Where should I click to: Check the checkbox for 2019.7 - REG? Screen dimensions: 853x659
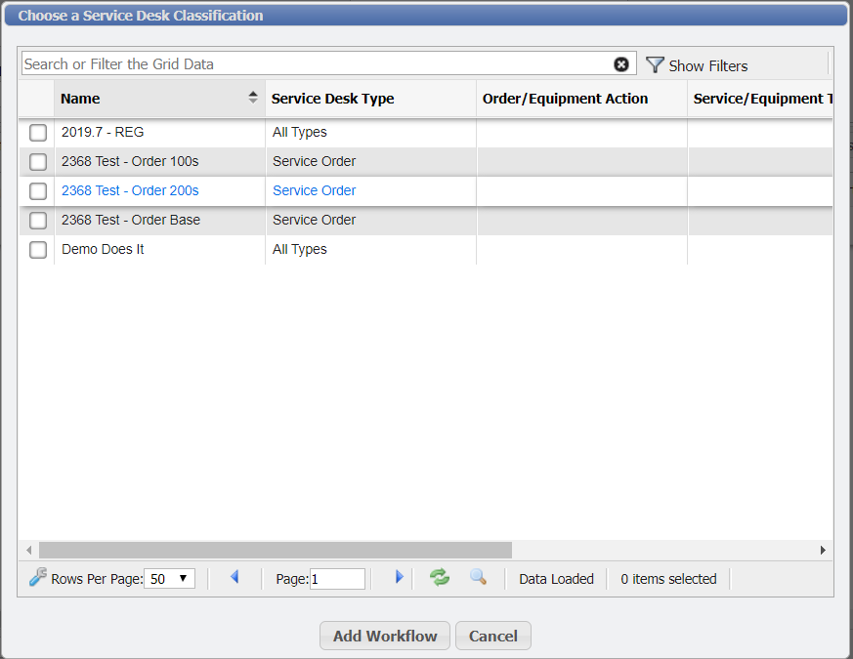pos(37,132)
